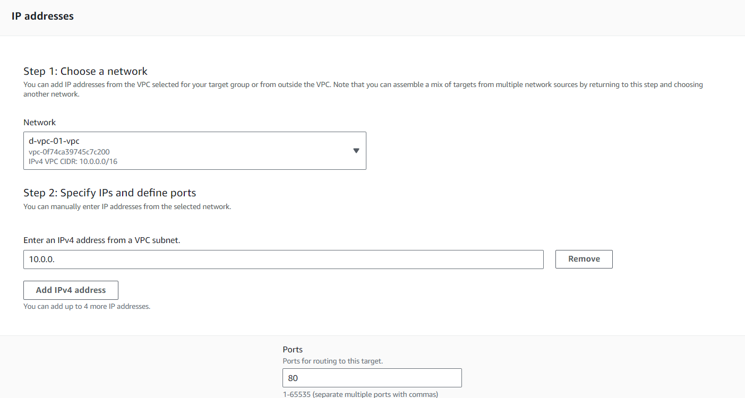The image size is (745, 398).
Task: Focus the Ports input containing 80
Action: point(372,378)
